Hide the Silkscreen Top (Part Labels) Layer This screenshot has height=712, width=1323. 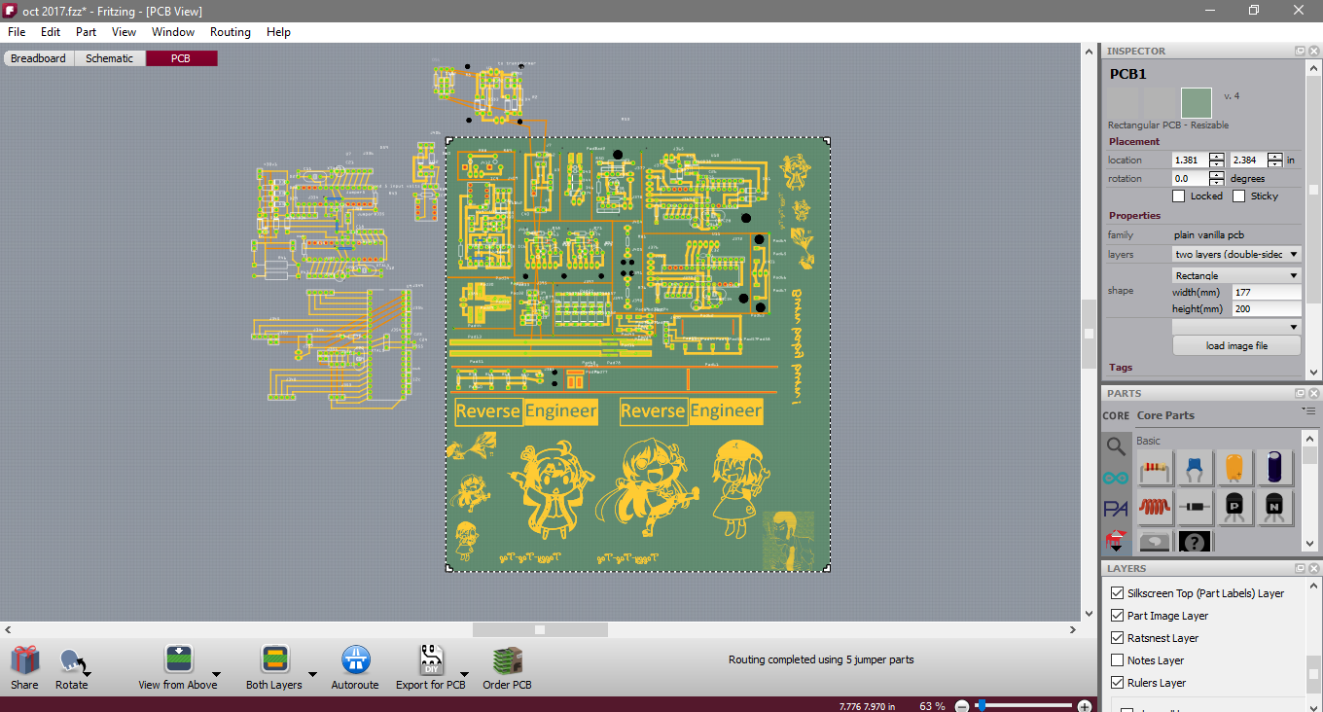pos(1117,593)
